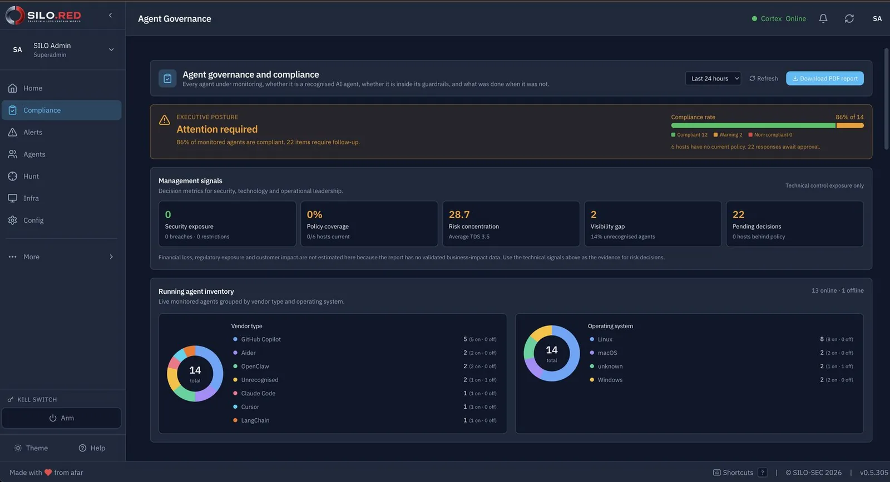
Task: Refresh the compliance data
Action: coord(763,78)
